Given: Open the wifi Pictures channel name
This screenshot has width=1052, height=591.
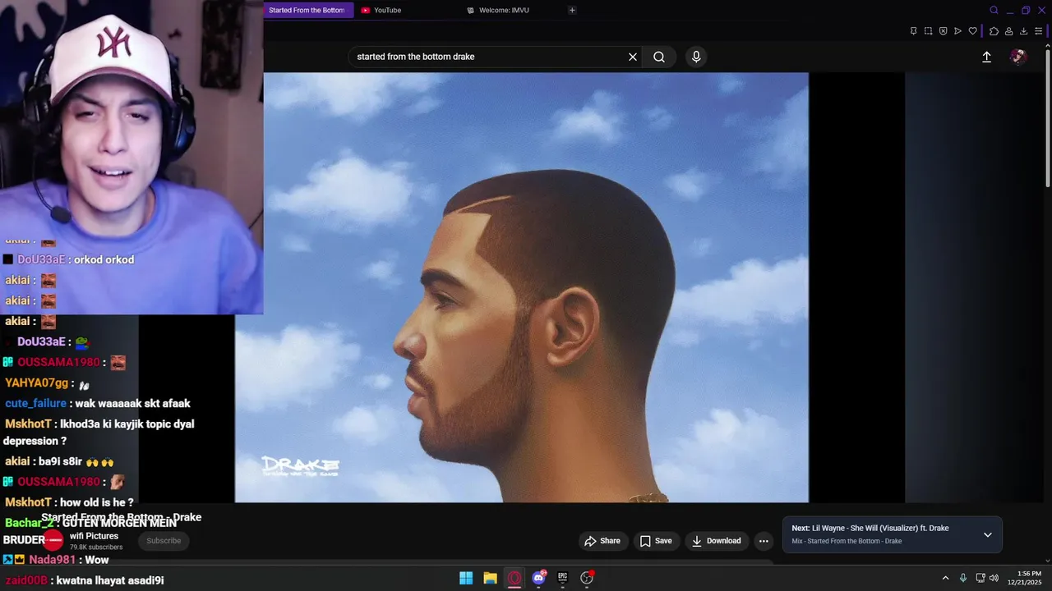Looking at the screenshot, I should pos(94,536).
